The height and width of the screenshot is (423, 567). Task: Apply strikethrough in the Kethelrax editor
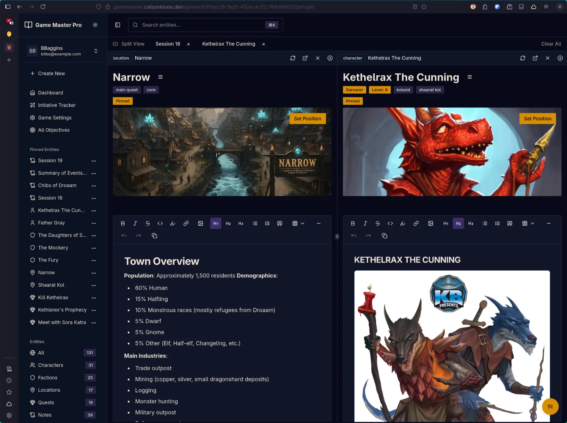coord(377,223)
